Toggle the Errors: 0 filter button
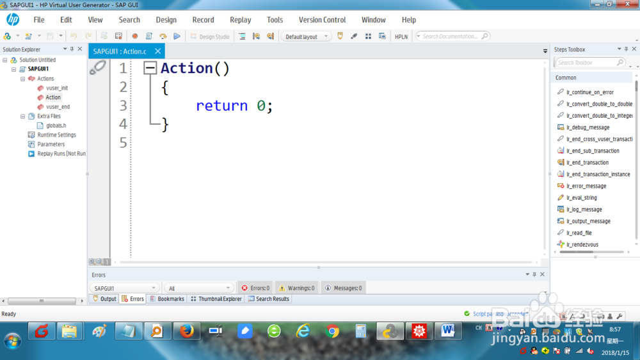 (x=255, y=288)
